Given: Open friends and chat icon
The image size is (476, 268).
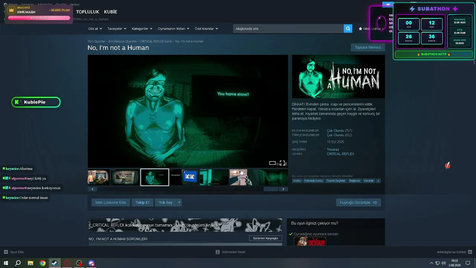Looking at the screenshot, I should 470,252.
